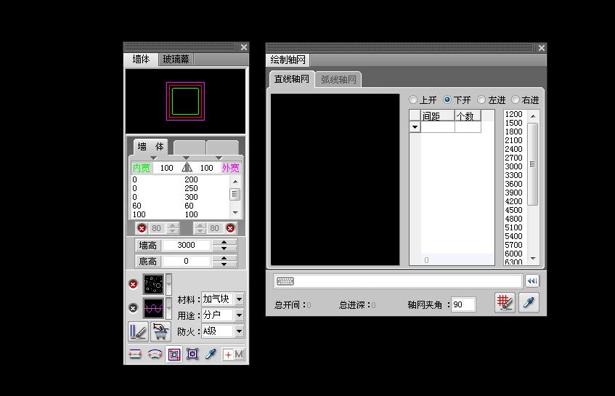615x396 pixels.
Task: Click the 底高 value field
Action: 187,262
